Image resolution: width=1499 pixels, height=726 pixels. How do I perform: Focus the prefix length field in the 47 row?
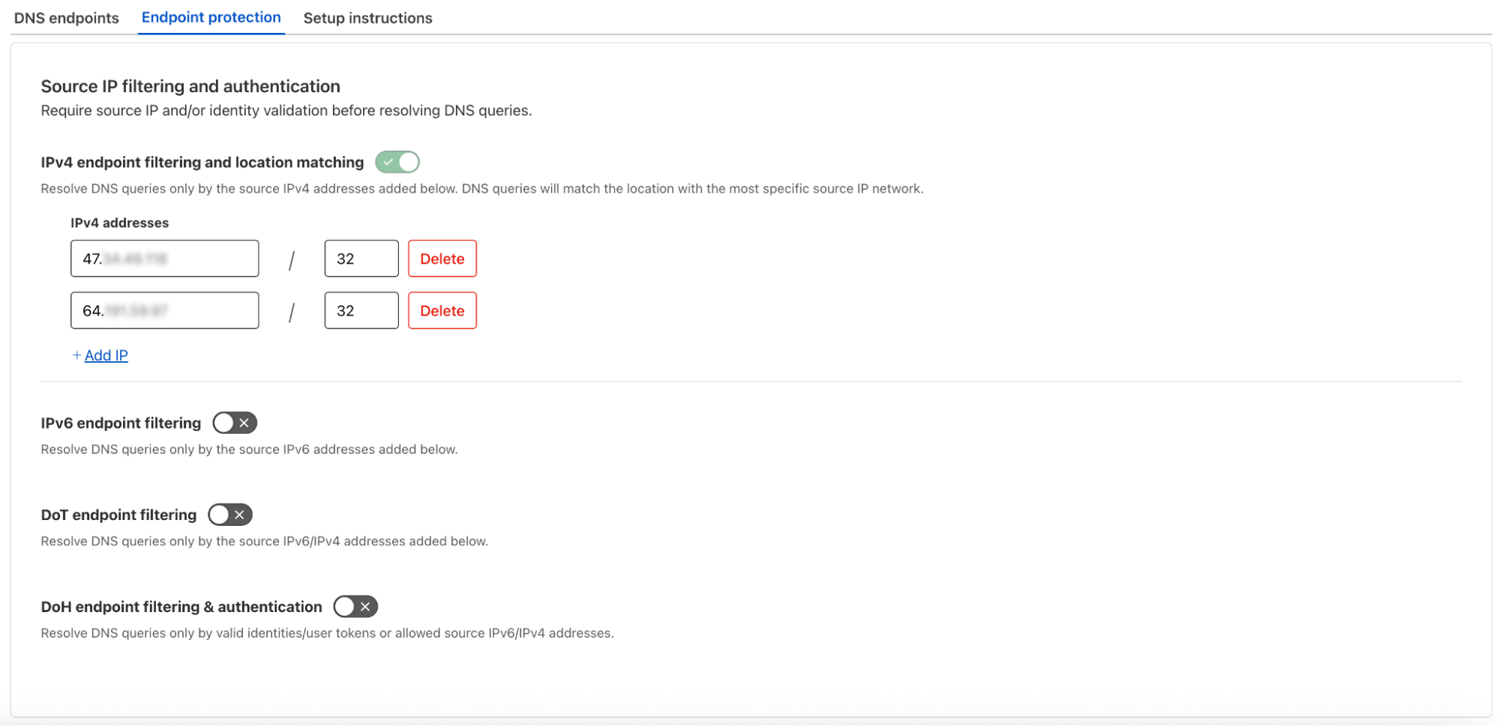point(361,258)
